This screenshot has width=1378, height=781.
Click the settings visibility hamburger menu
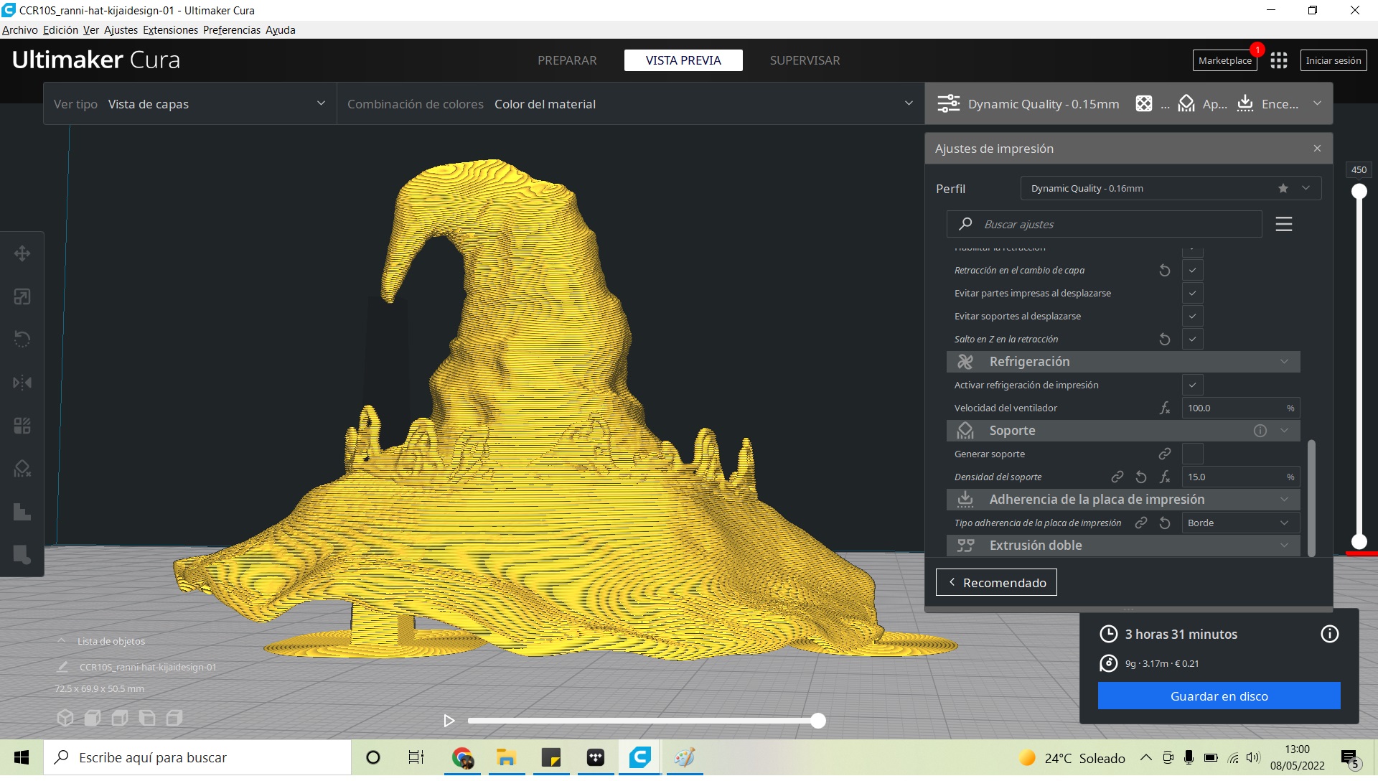click(1283, 224)
